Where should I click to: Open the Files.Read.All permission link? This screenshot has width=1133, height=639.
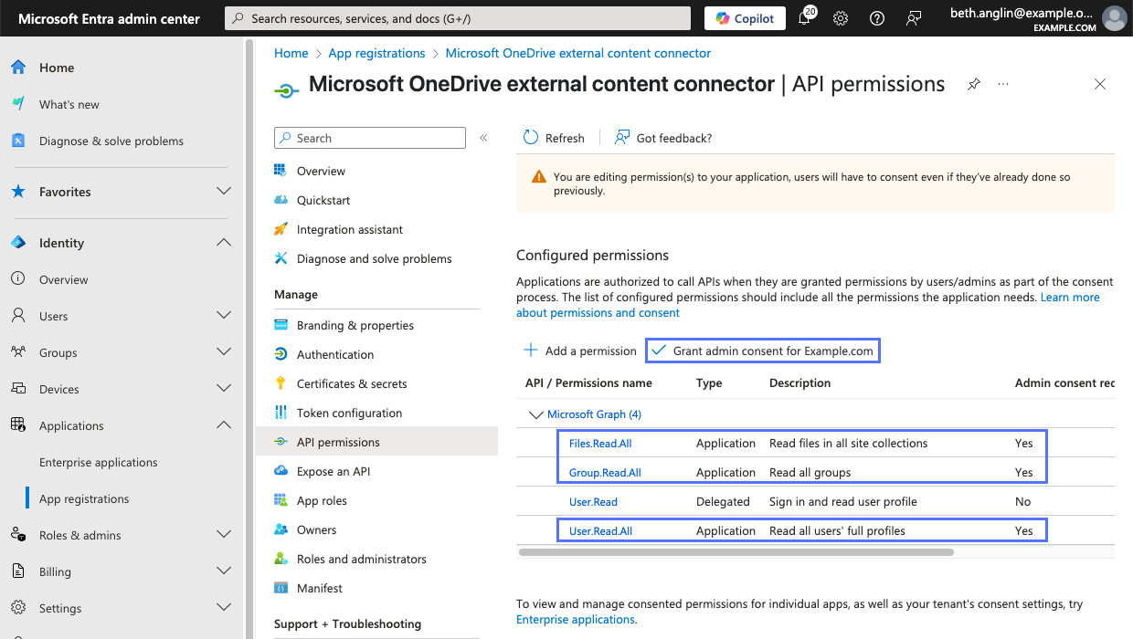pos(600,444)
